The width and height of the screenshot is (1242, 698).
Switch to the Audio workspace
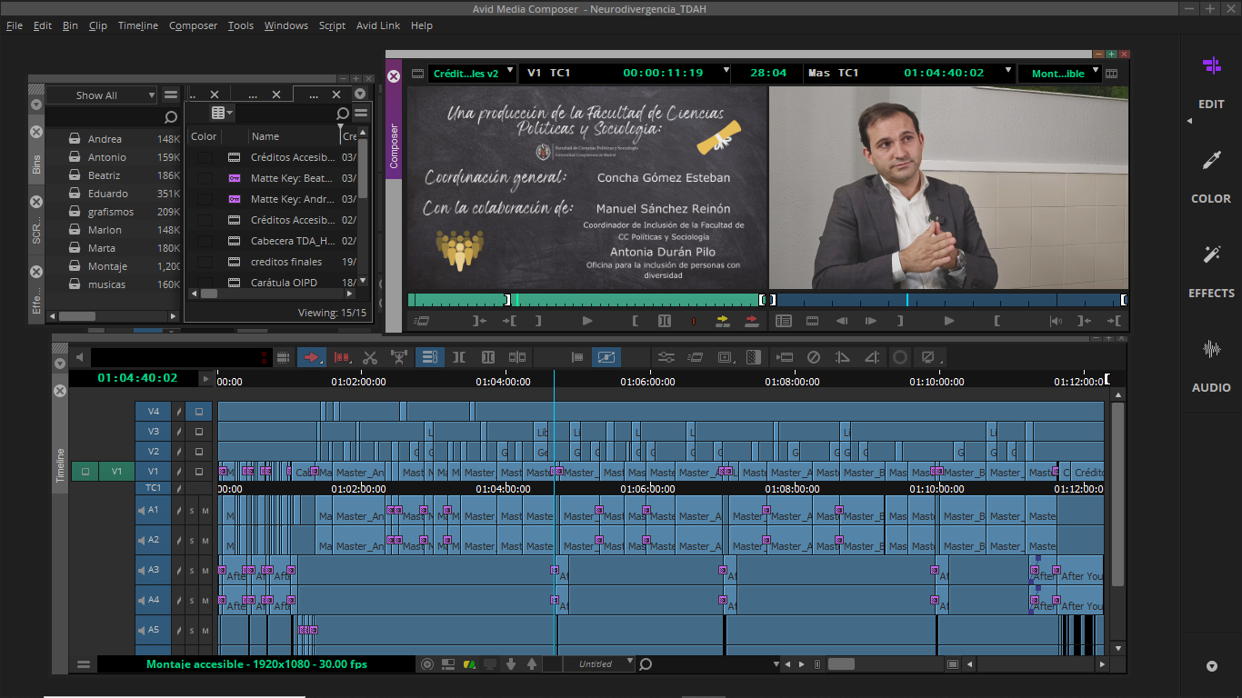[x=1211, y=366]
